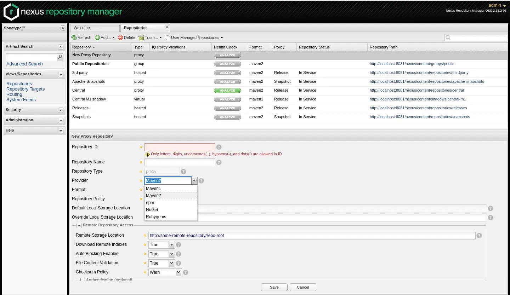
Task: Select Maven1 from provider list
Action: (171, 189)
